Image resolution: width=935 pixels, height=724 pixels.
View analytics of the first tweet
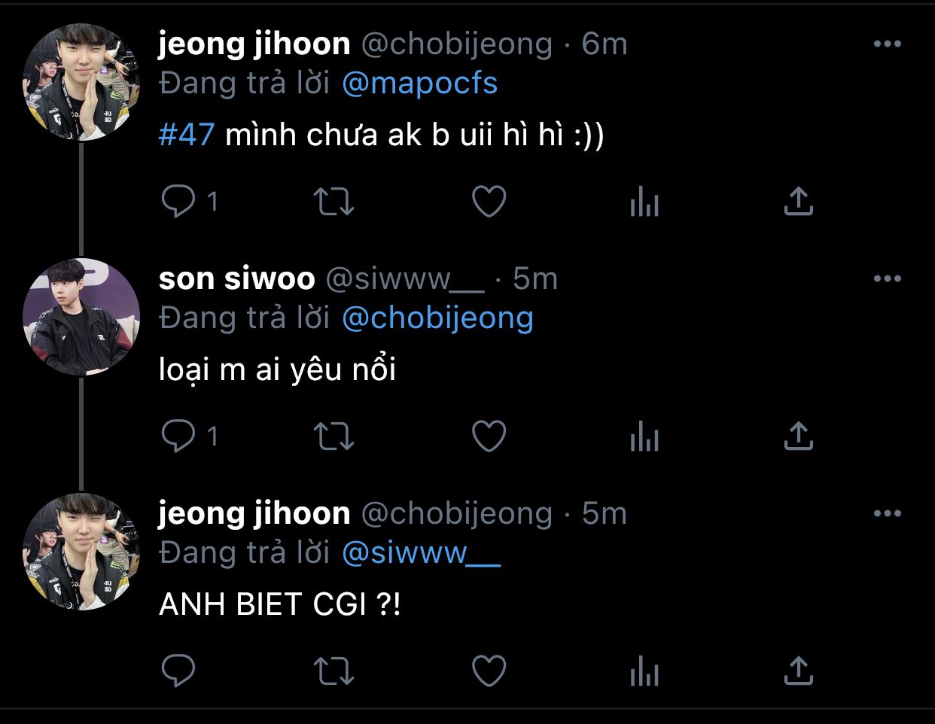644,201
